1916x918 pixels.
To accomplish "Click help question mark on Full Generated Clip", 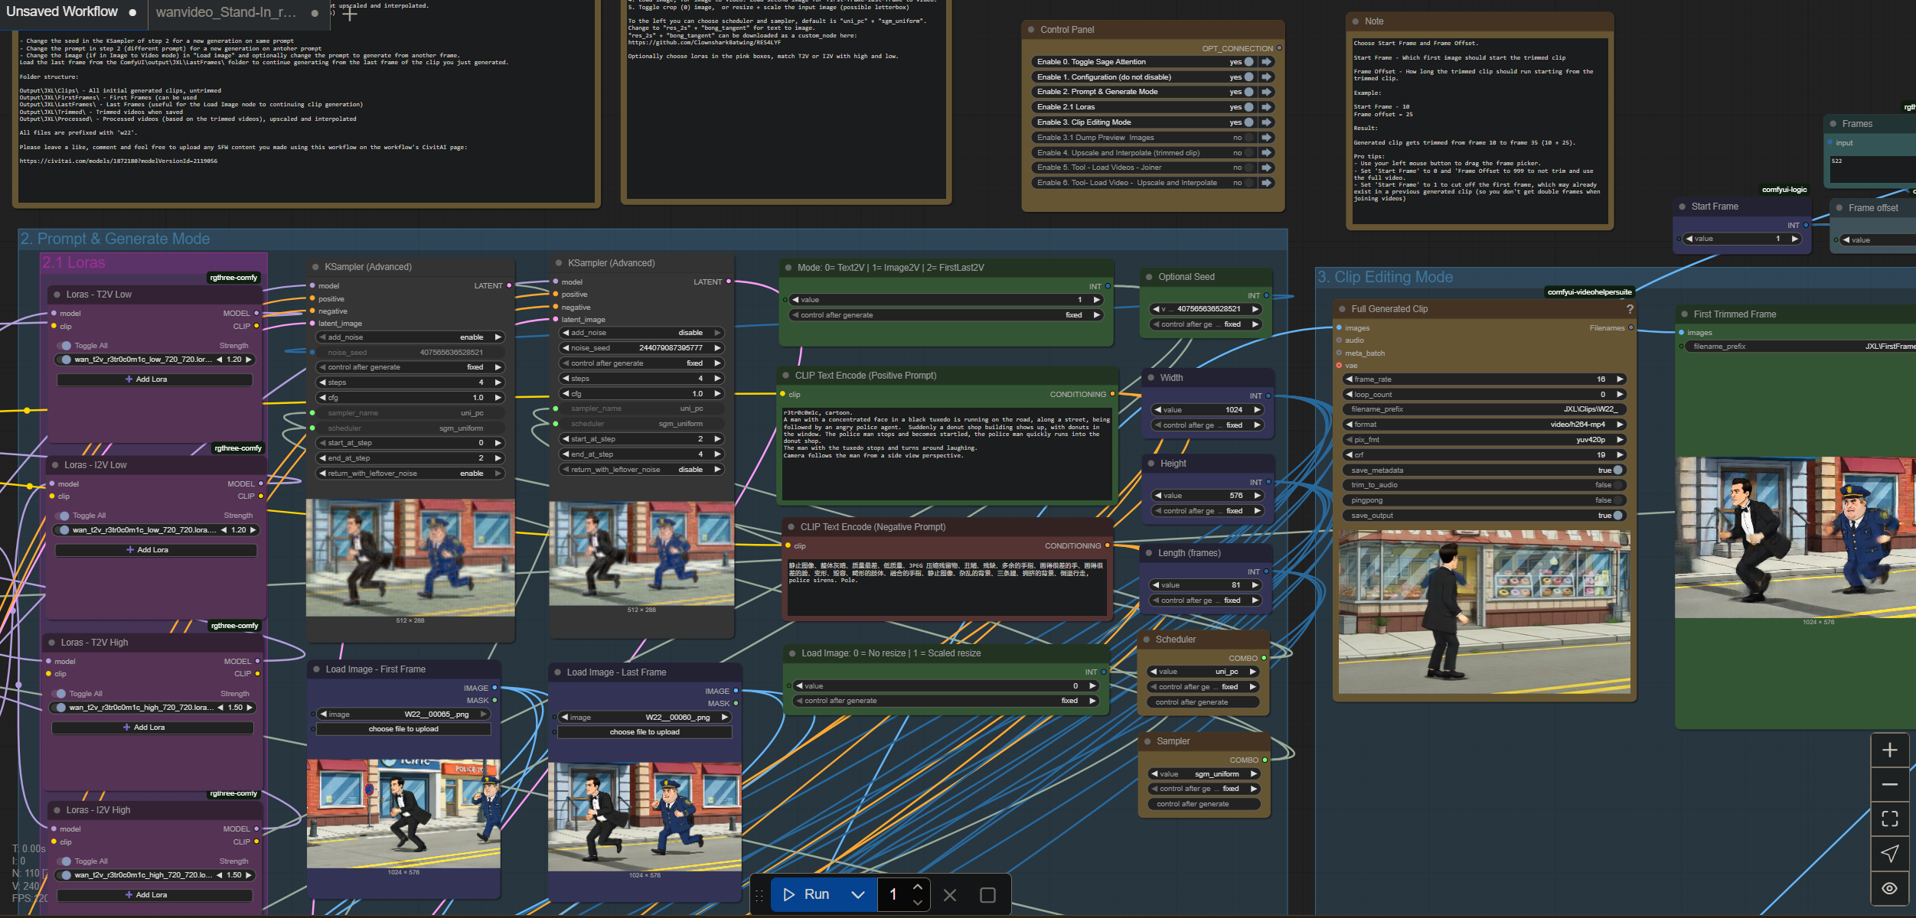I will click(1630, 309).
